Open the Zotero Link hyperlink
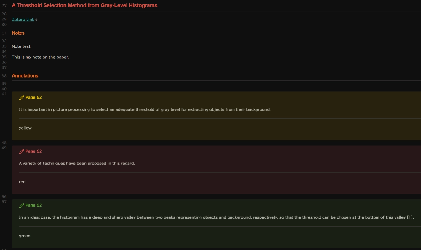 pos(23,20)
